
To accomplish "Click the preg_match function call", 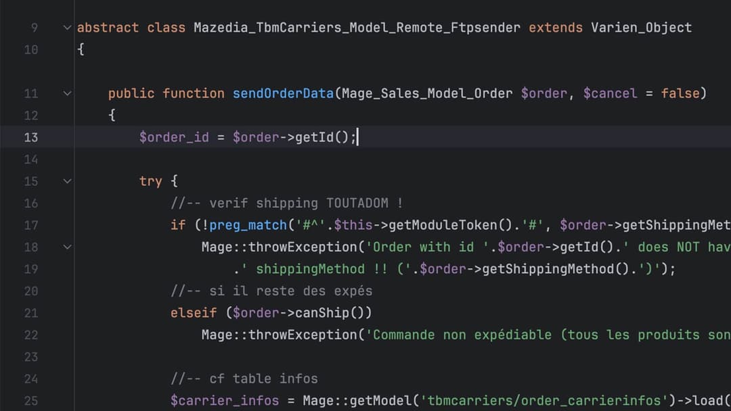I will pyautogui.click(x=248, y=225).
